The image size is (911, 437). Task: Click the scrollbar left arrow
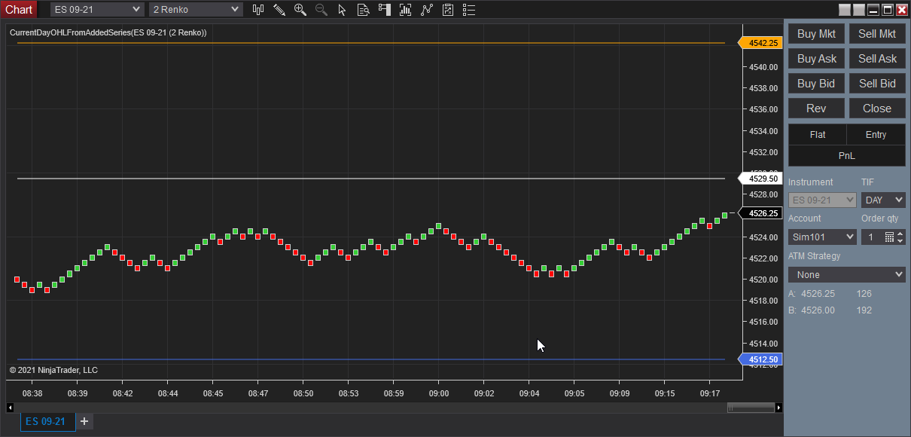tap(10, 408)
